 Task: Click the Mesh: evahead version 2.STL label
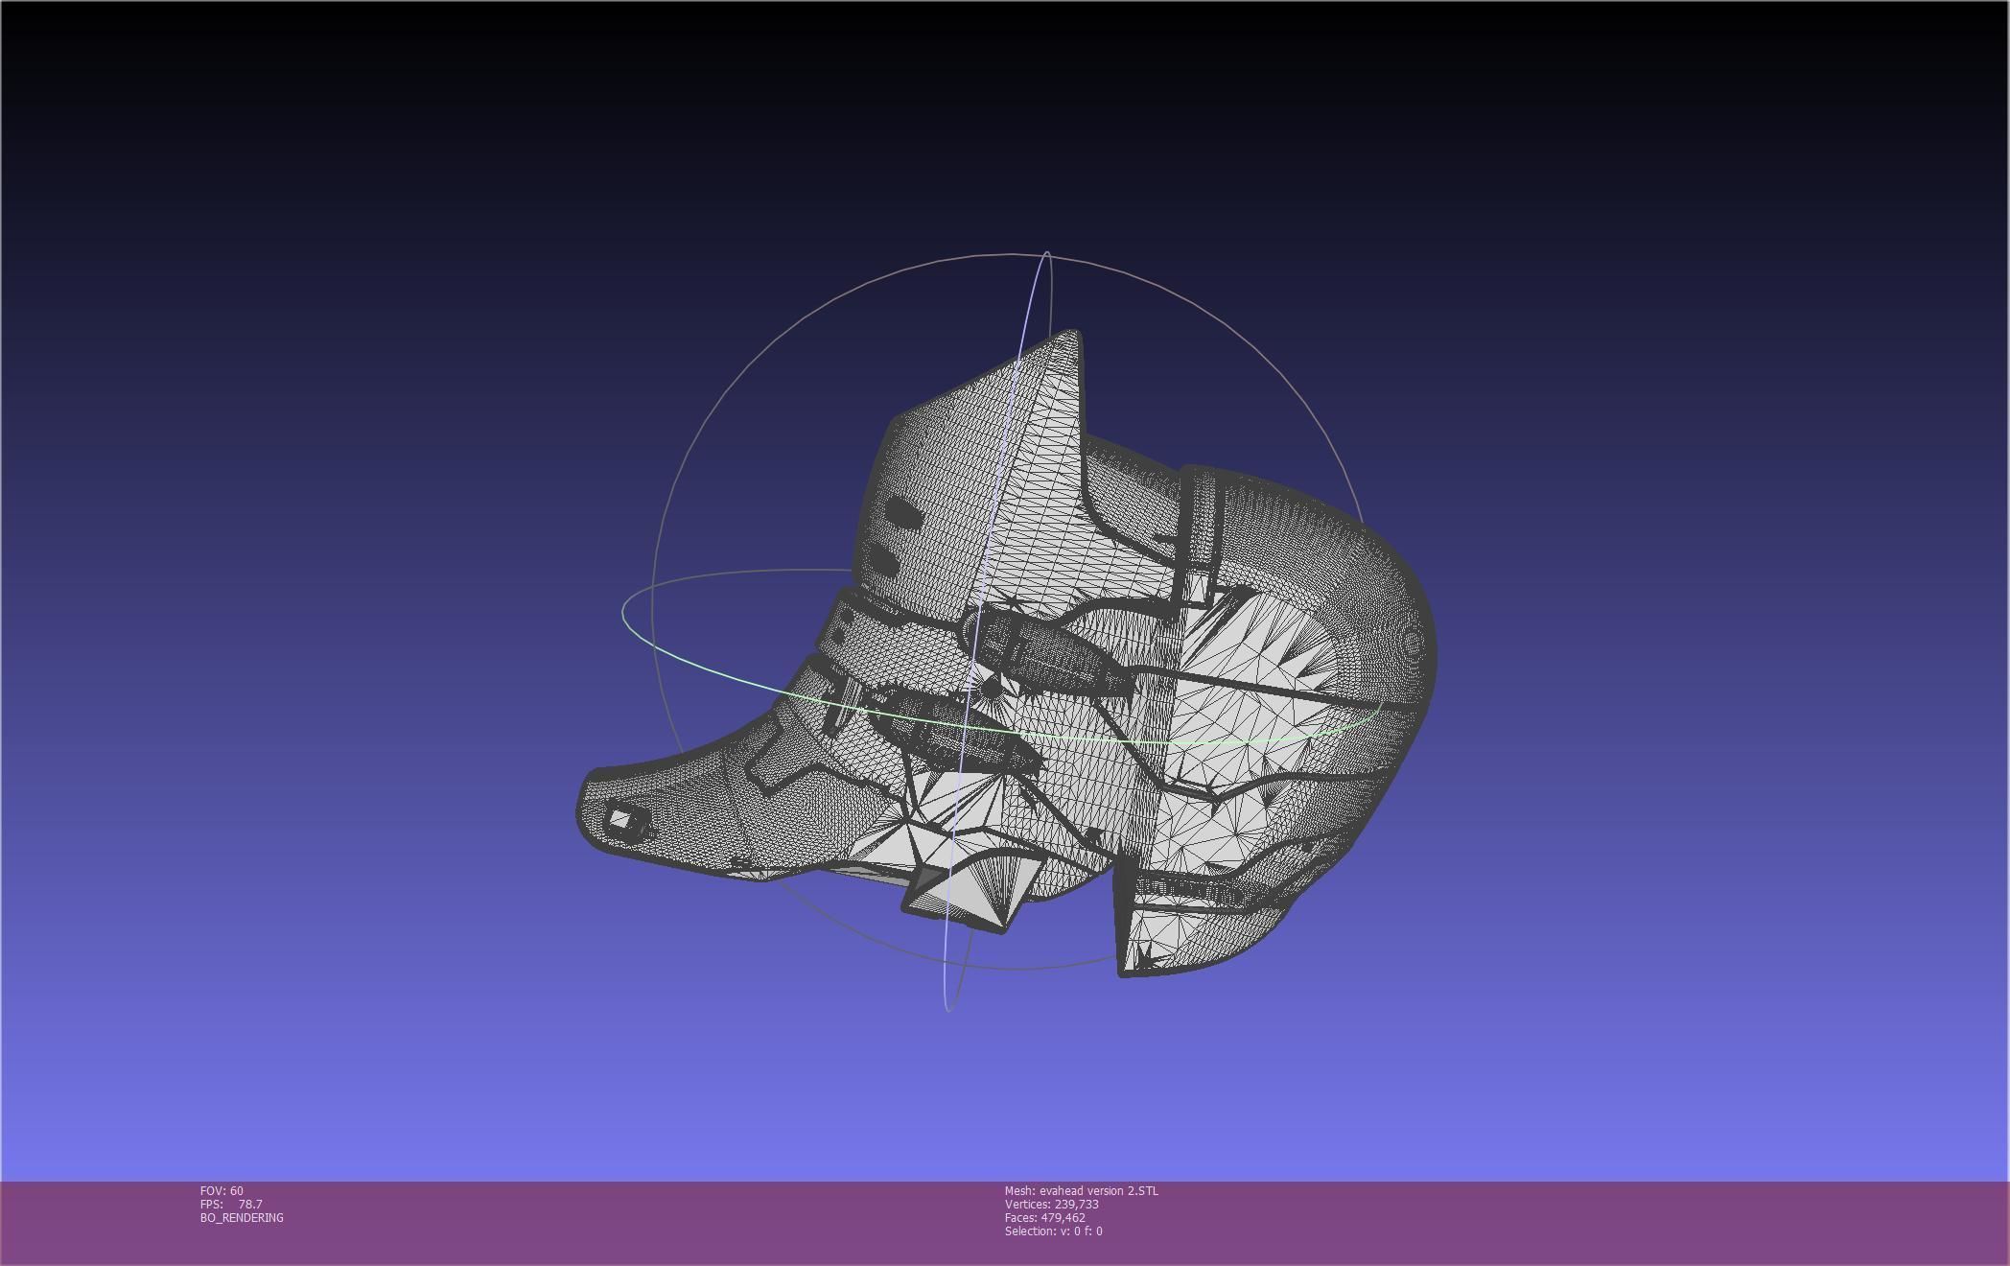(1081, 1190)
